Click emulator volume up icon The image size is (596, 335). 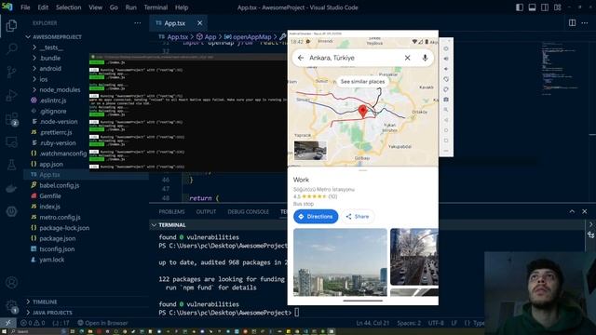[x=446, y=59]
